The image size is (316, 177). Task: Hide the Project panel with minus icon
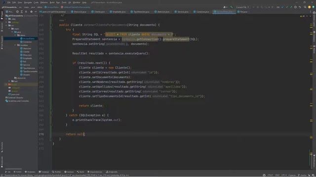point(36,12)
